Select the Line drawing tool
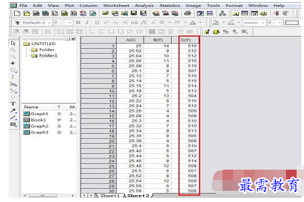This screenshot has height=202, width=304. coord(13,118)
